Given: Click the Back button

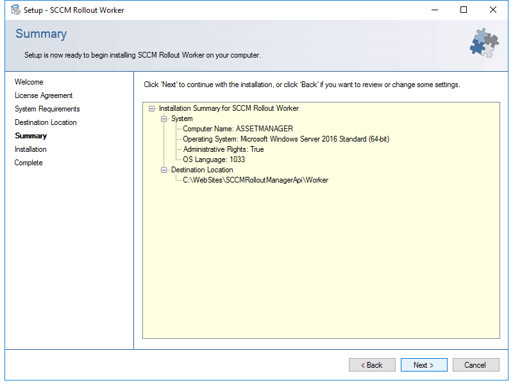Looking at the screenshot, I should click(x=372, y=365).
